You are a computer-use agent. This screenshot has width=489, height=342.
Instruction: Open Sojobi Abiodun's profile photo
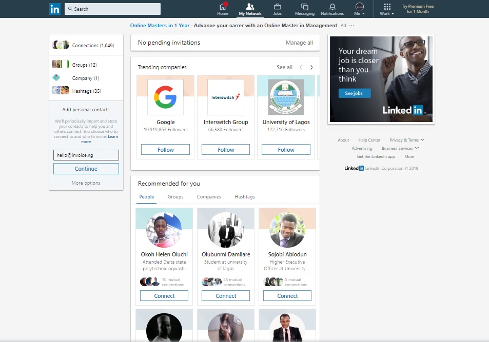click(287, 230)
